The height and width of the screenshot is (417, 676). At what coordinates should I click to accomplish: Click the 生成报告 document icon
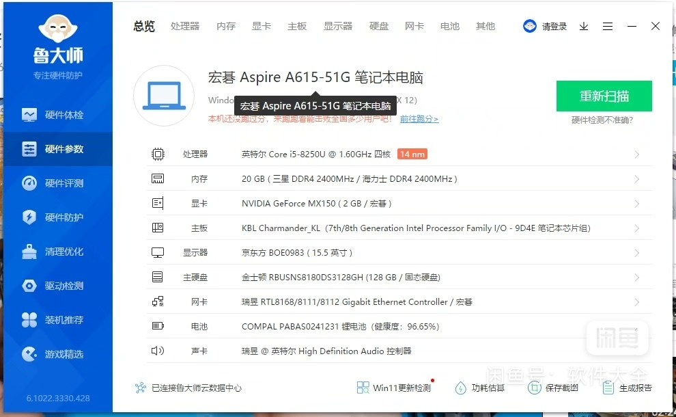click(608, 388)
